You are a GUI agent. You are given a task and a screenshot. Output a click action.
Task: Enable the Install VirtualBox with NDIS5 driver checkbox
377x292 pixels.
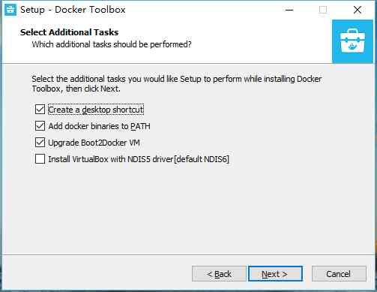(x=40, y=159)
